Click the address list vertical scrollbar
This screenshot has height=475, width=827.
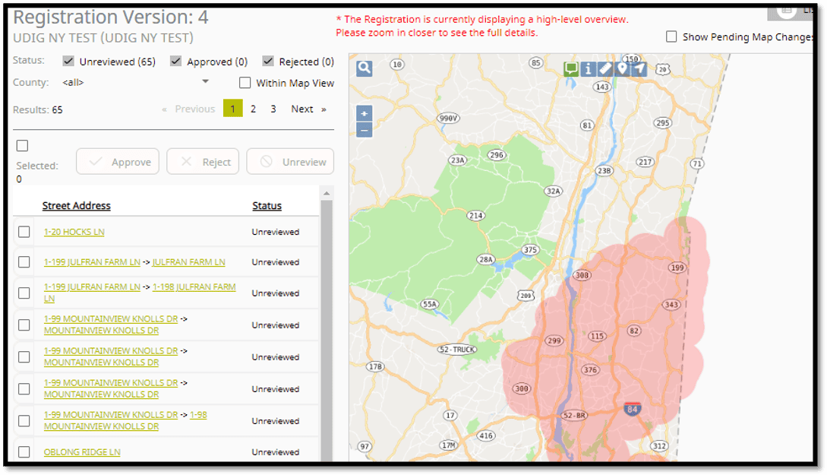coord(327,327)
